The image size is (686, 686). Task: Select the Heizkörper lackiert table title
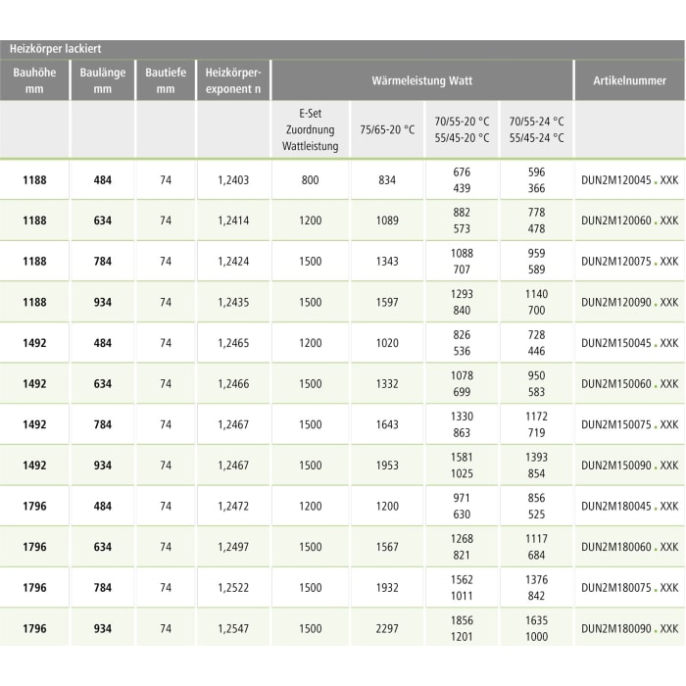(x=56, y=48)
